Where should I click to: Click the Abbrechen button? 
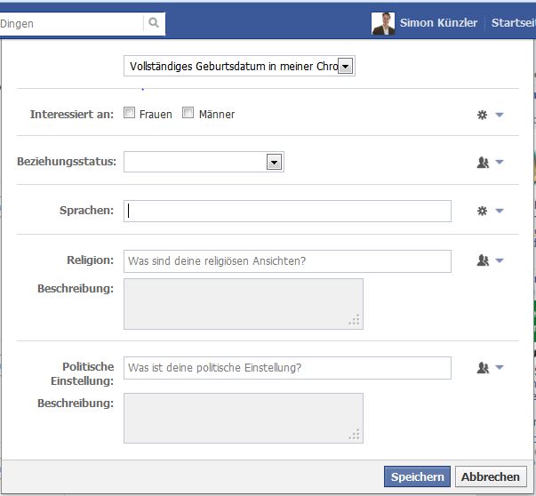tap(490, 476)
